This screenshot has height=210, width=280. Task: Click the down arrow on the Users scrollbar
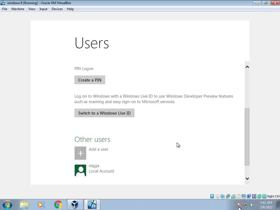point(247,179)
